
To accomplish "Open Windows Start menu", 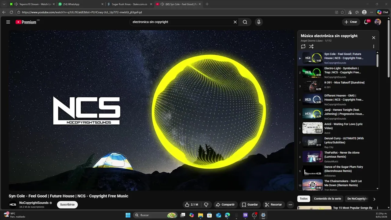I will [x=128, y=215].
